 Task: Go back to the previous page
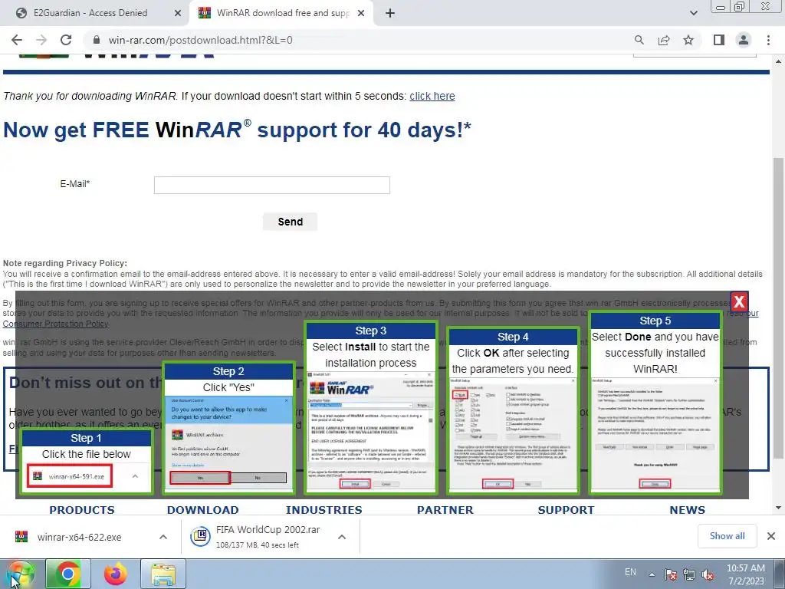(x=17, y=40)
